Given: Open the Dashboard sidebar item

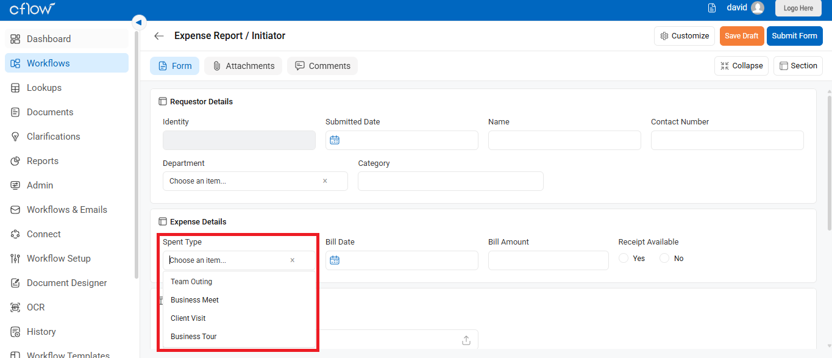Looking at the screenshot, I should [x=66, y=38].
